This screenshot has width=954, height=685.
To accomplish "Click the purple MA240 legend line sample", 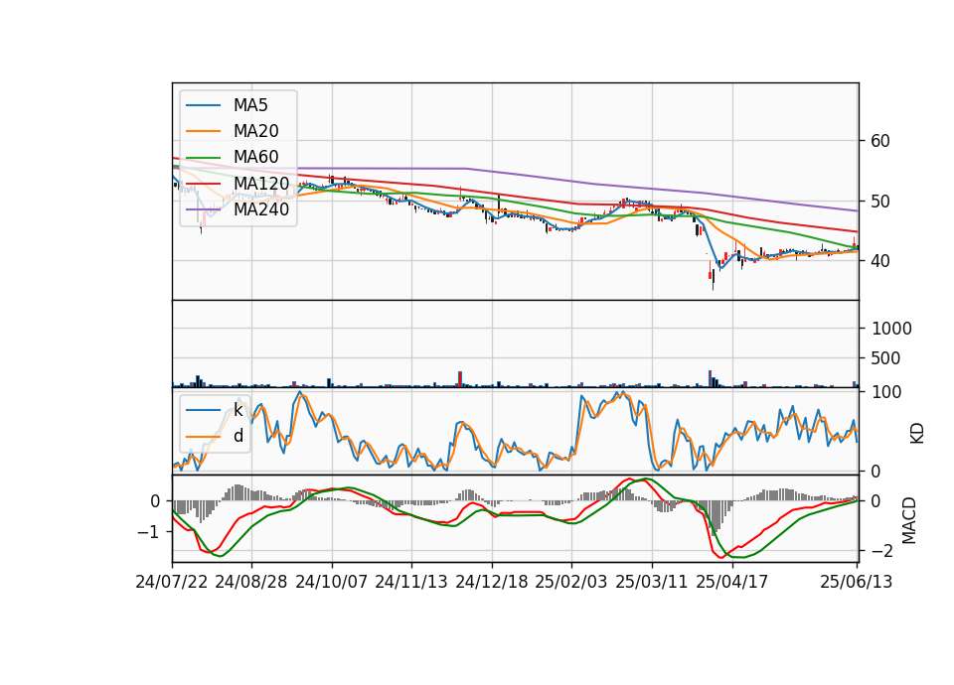I will 203,209.
